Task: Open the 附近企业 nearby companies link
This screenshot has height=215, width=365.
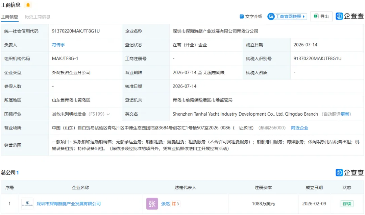Action: click(x=299, y=128)
